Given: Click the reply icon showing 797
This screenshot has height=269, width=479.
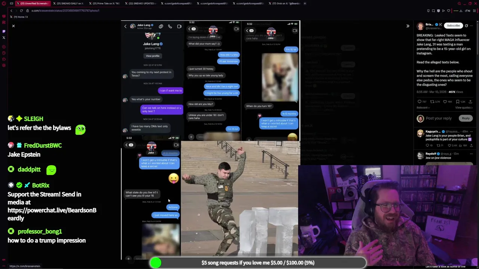Looking at the screenshot, I should pyautogui.click(x=422, y=102).
